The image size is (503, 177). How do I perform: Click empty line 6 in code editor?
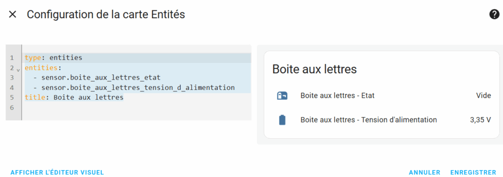point(138,108)
